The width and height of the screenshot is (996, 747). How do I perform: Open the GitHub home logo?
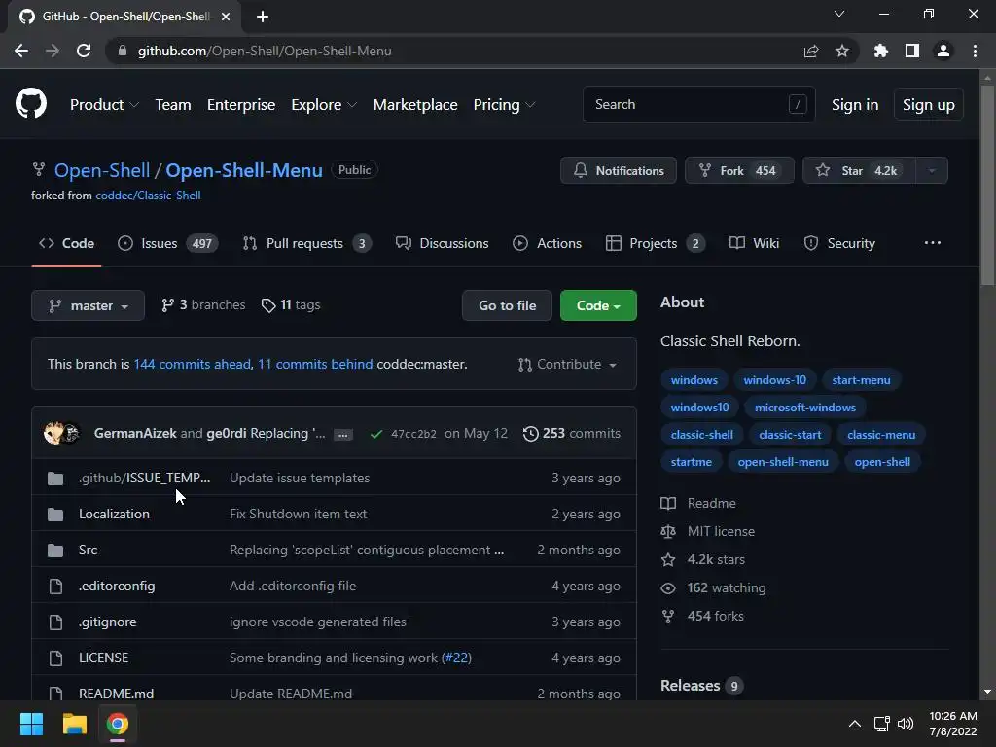(31, 104)
